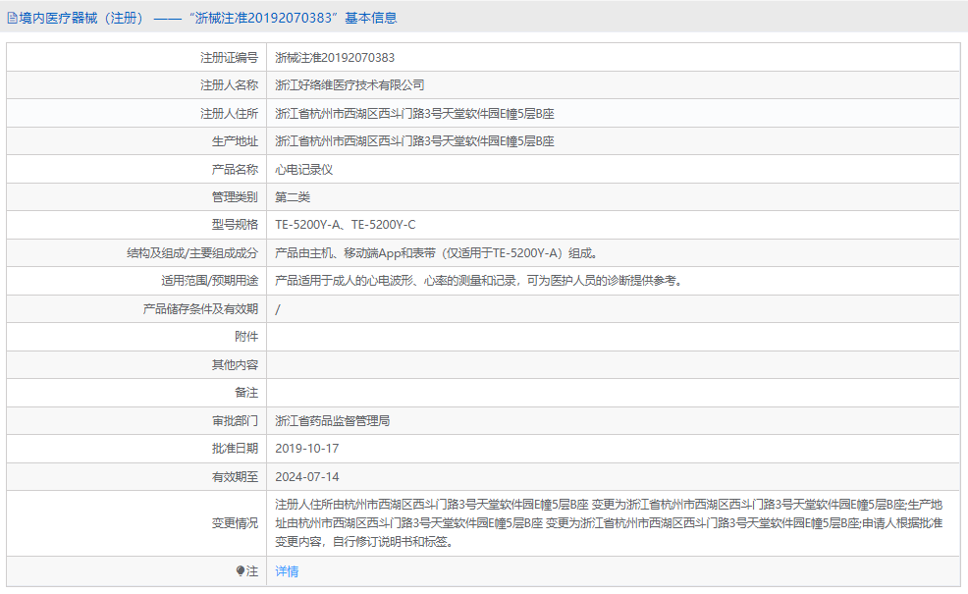Open the 详情 details link

[x=287, y=571]
